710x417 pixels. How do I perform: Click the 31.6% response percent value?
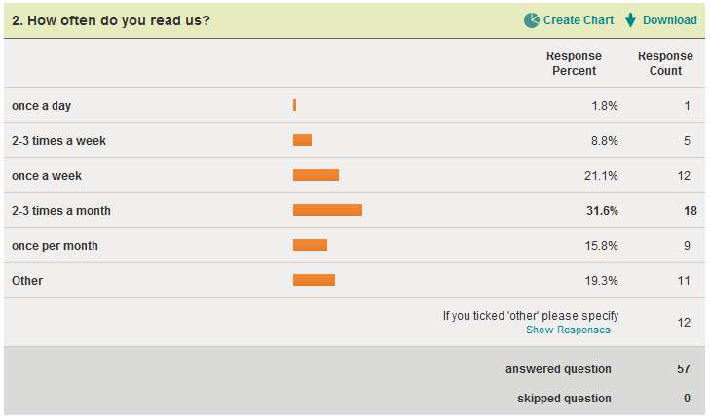(x=601, y=211)
